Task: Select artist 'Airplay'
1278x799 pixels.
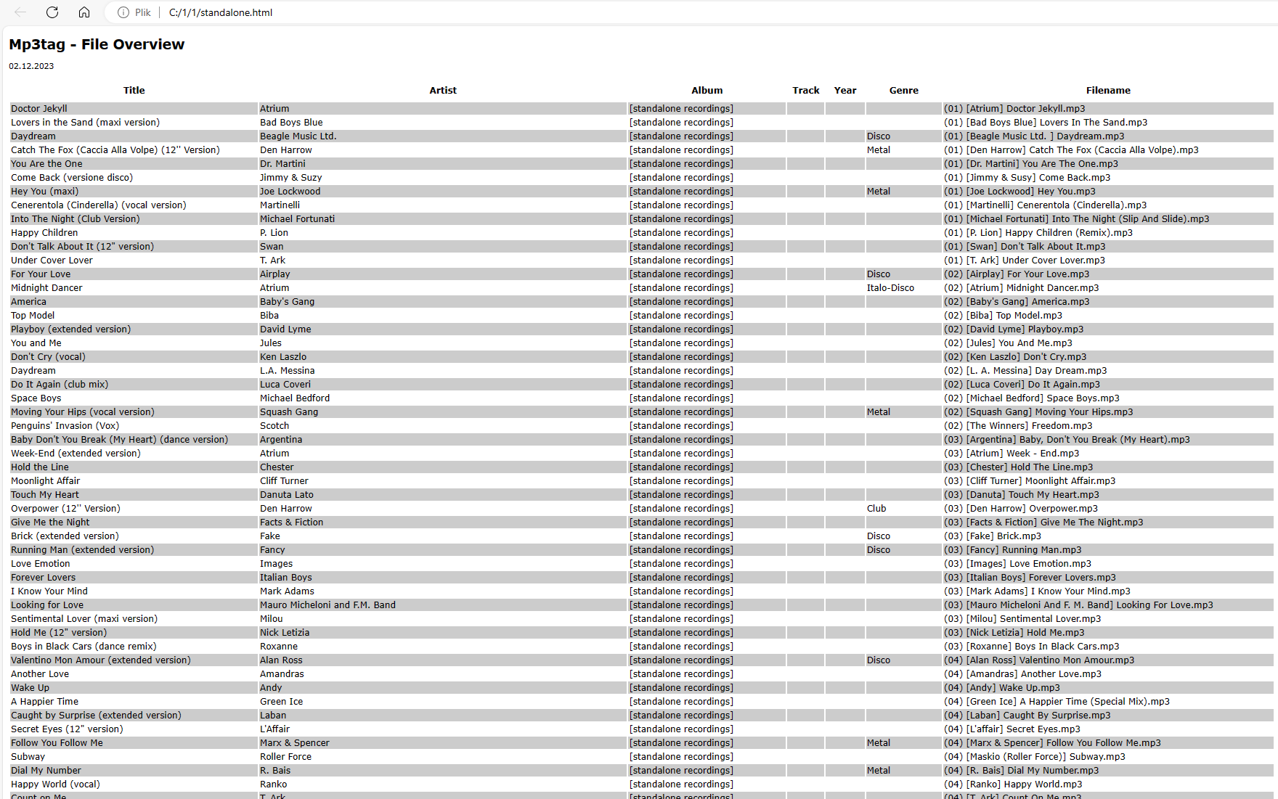Action: point(274,274)
